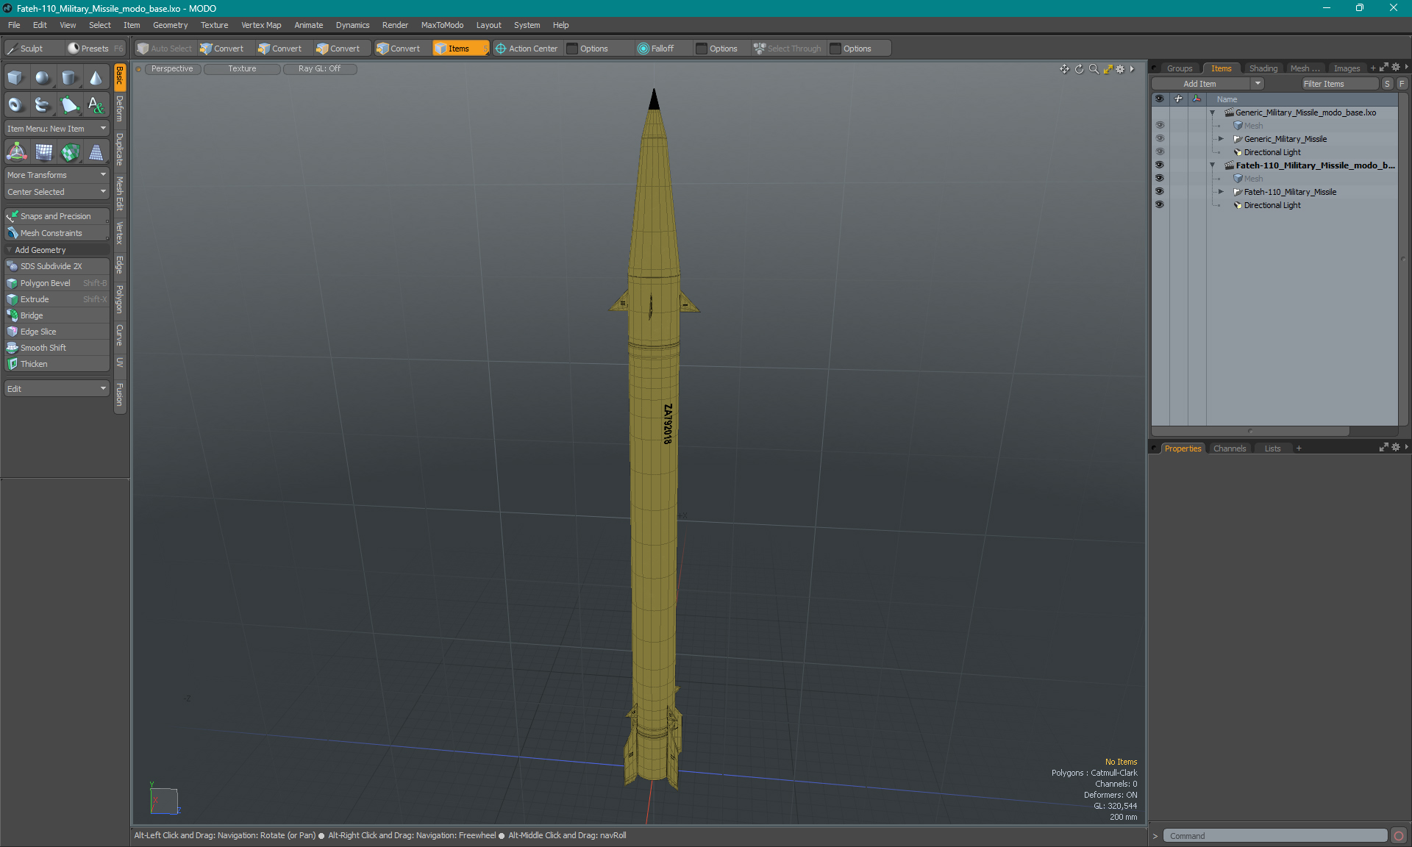1412x847 pixels.
Task: Click the Sphere primitive tool
Action: [x=43, y=78]
